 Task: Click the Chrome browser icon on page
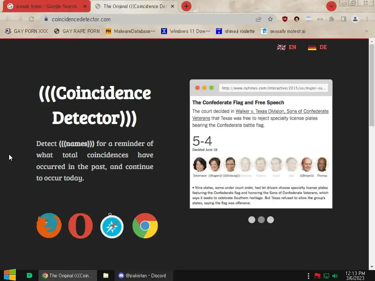(145, 225)
